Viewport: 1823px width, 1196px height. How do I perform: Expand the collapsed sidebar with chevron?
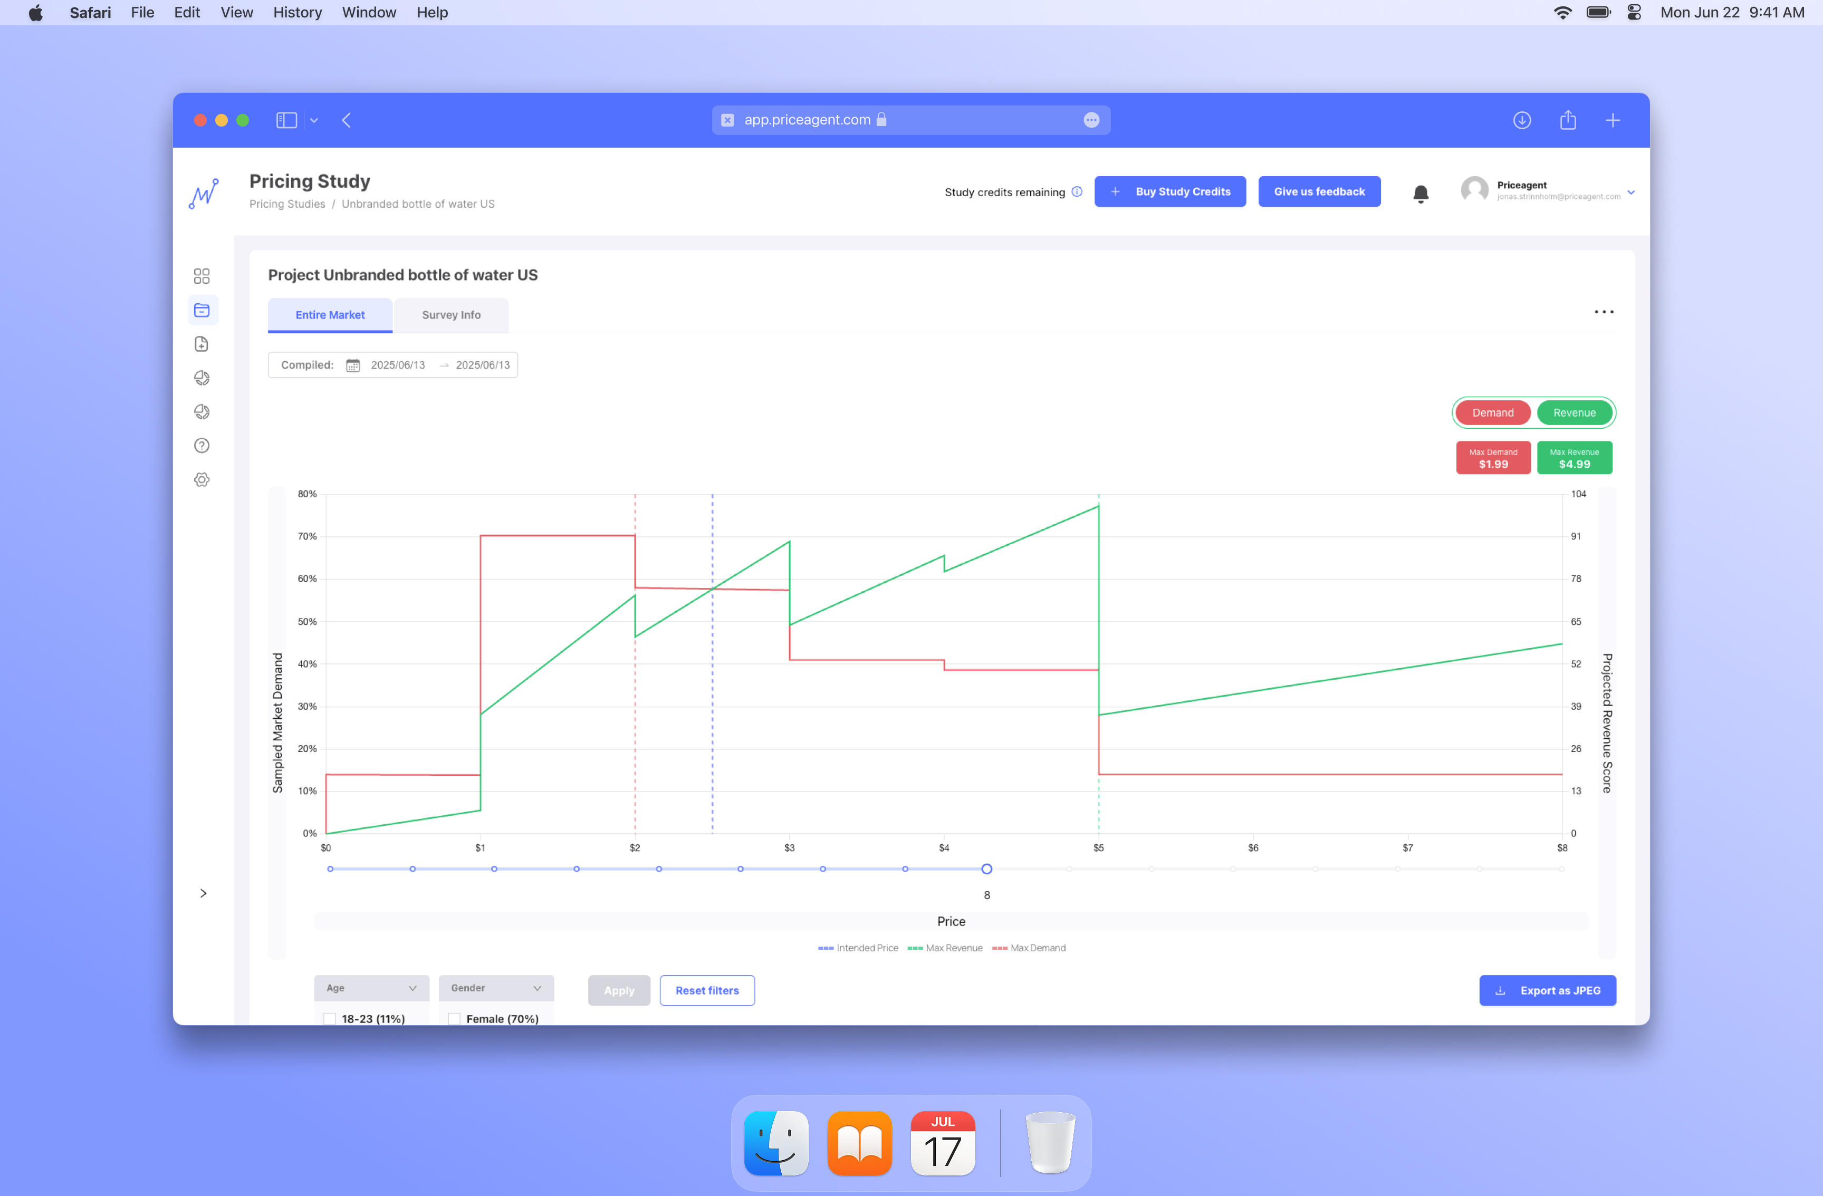coord(203,893)
